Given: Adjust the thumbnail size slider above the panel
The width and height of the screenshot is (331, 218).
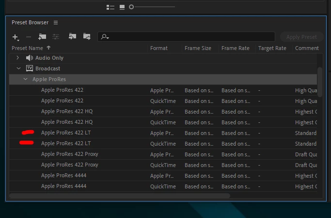Looking at the screenshot, I should [x=152, y=7].
